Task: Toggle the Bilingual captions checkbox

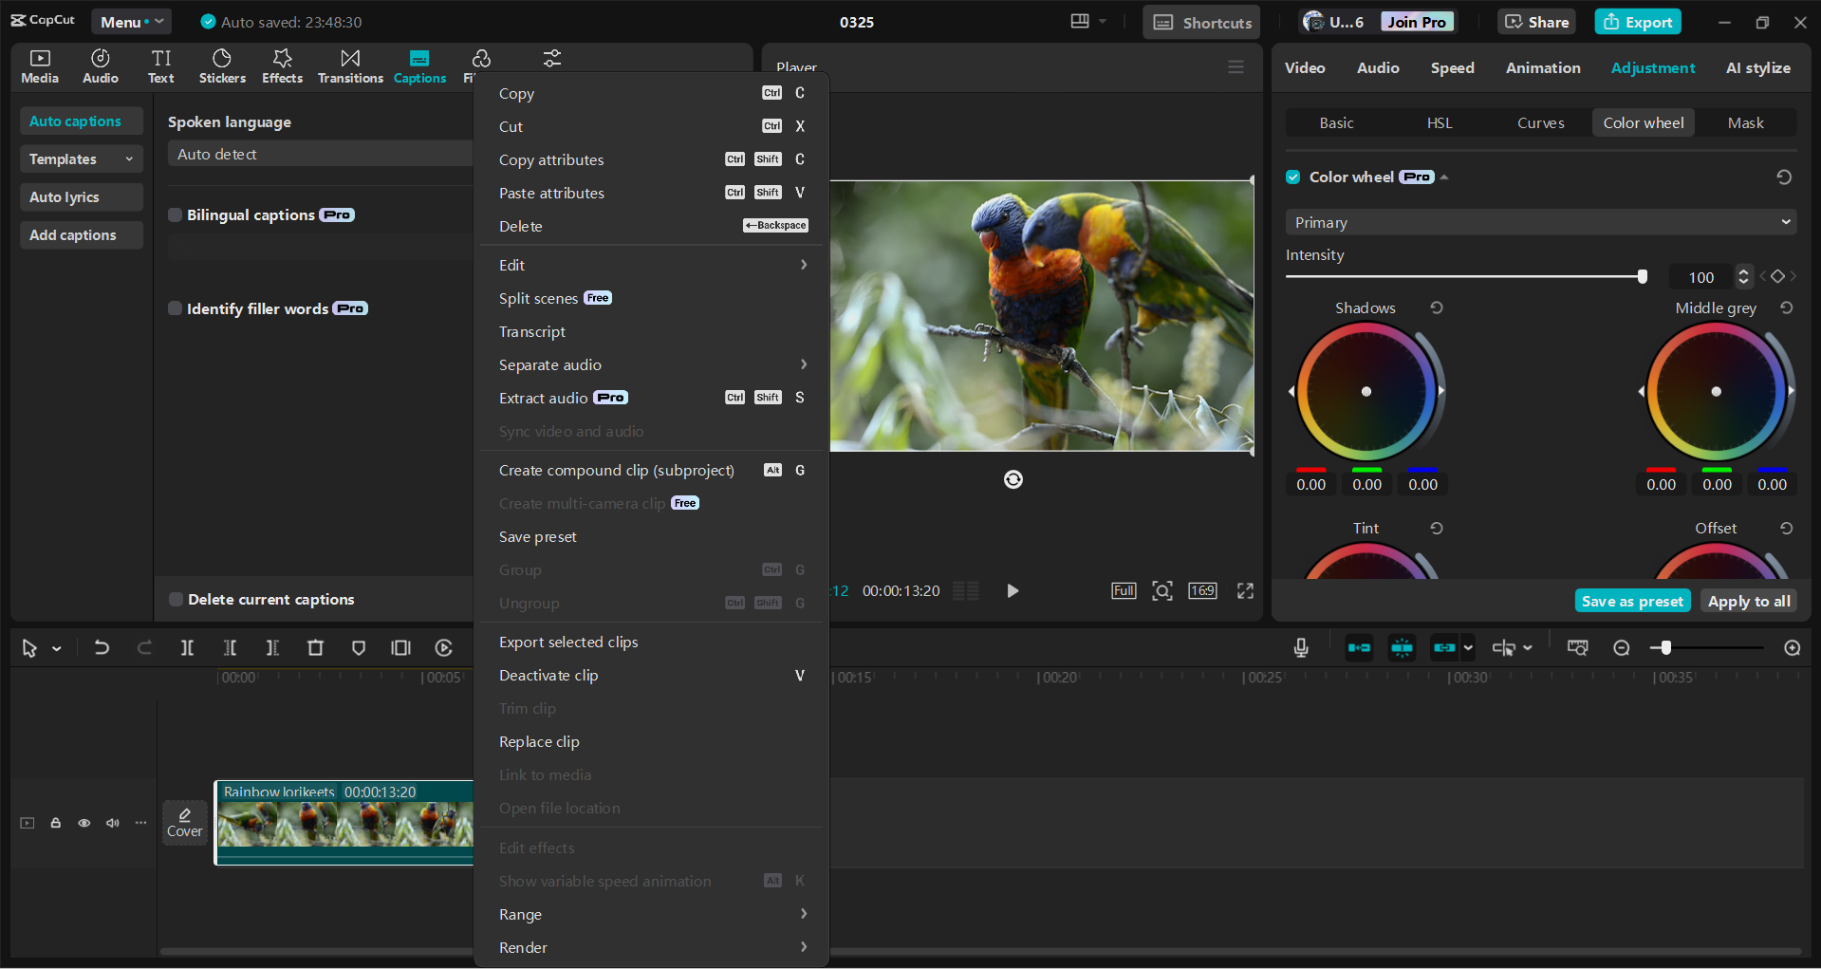Action: pos(175,214)
